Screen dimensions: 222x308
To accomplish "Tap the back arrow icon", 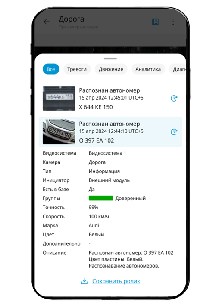I will (x=47, y=22).
